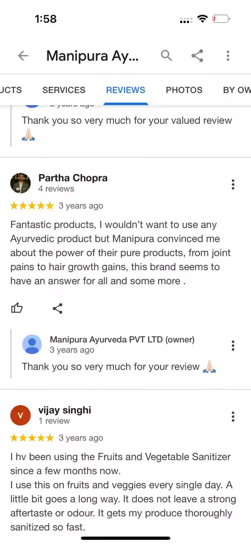Open options for Partha Chopra's review
The width and height of the screenshot is (251, 545).
(233, 184)
